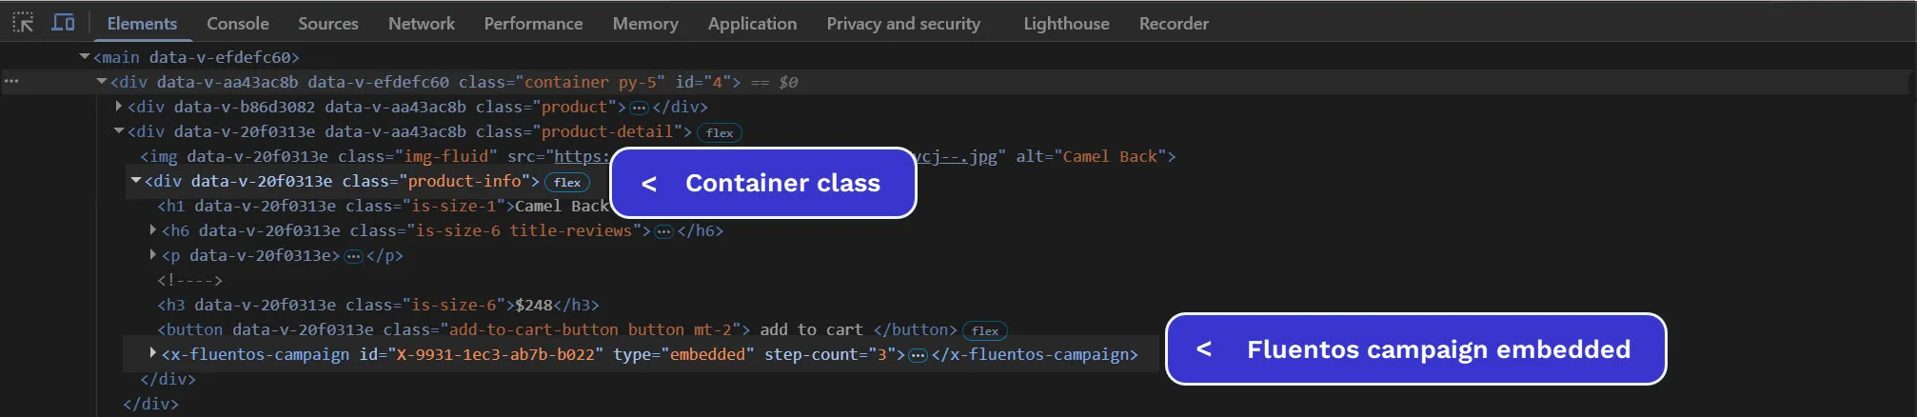This screenshot has width=1917, height=417.
Task: Click the ellipsis inside the h6 title-reviews element
Action: [x=663, y=231]
